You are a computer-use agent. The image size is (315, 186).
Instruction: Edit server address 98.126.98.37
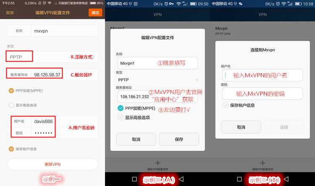point(52,75)
